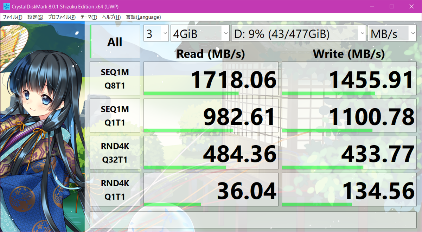Expand the drive D: 9% selection dropdown
Screen dimensions: 422x232
point(299,34)
